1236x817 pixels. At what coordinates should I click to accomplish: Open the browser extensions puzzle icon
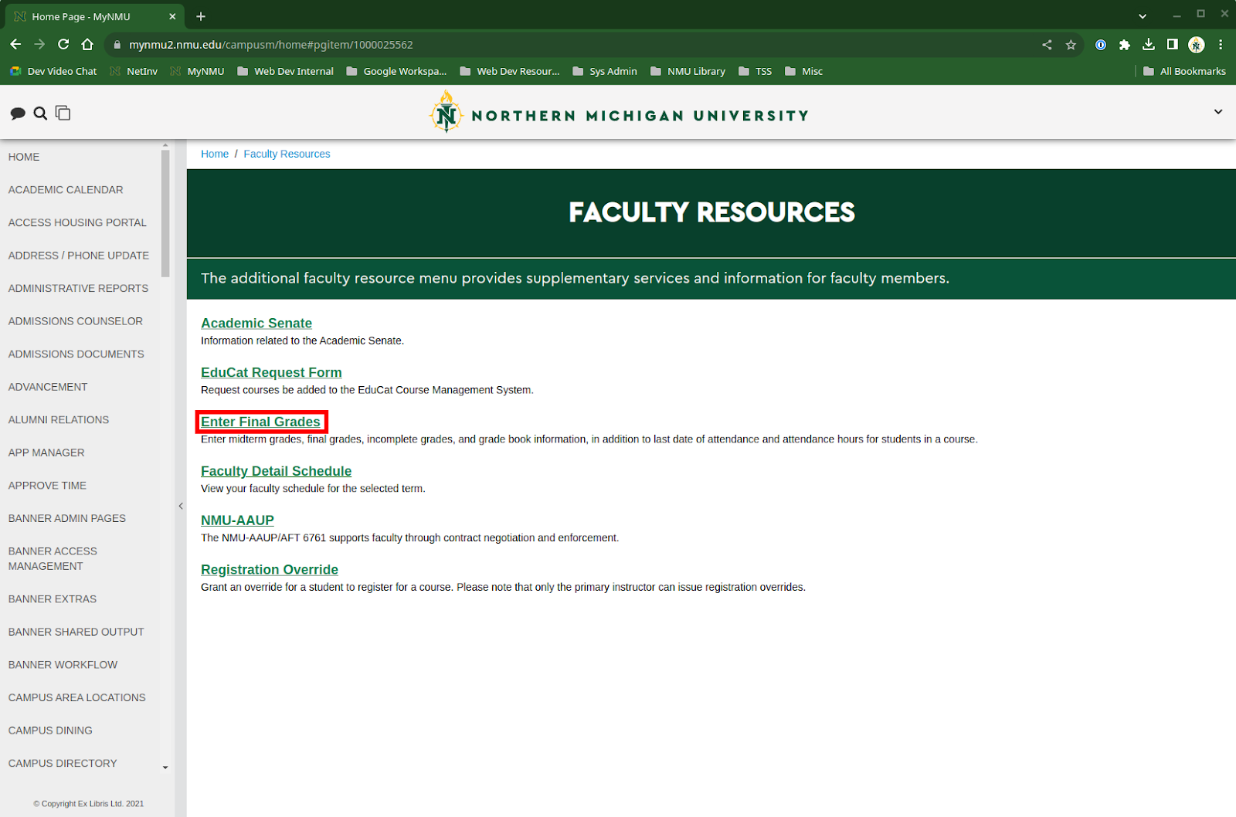click(x=1125, y=45)
